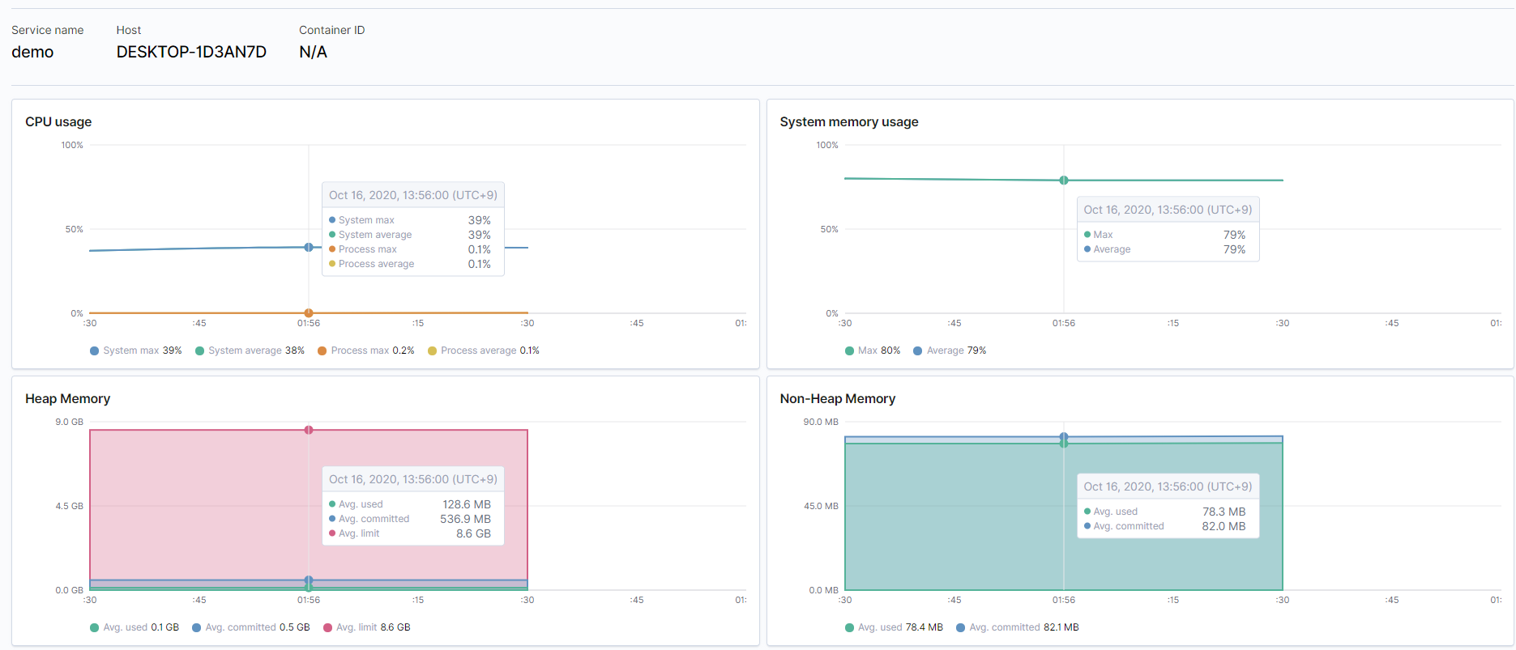The width and height of the screenshot is (1516, 650).
Task: Toggle Max series in System memory legend
Action: (872, 350)
